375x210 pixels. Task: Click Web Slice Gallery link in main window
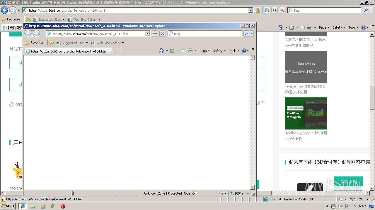click(83, 20)
